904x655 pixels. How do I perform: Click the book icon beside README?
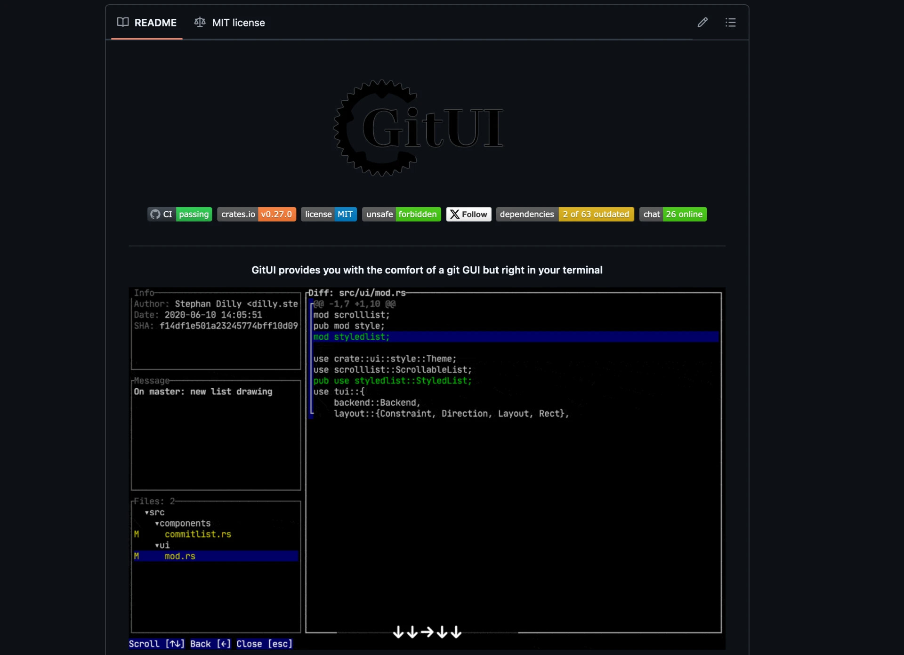point(123,22)
